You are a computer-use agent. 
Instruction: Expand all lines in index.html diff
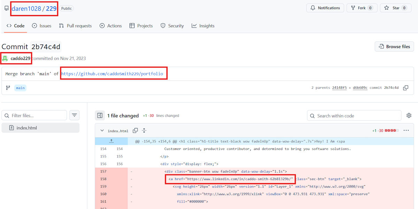[144, 131]
